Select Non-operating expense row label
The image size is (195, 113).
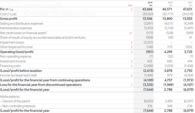click(16, 57)
